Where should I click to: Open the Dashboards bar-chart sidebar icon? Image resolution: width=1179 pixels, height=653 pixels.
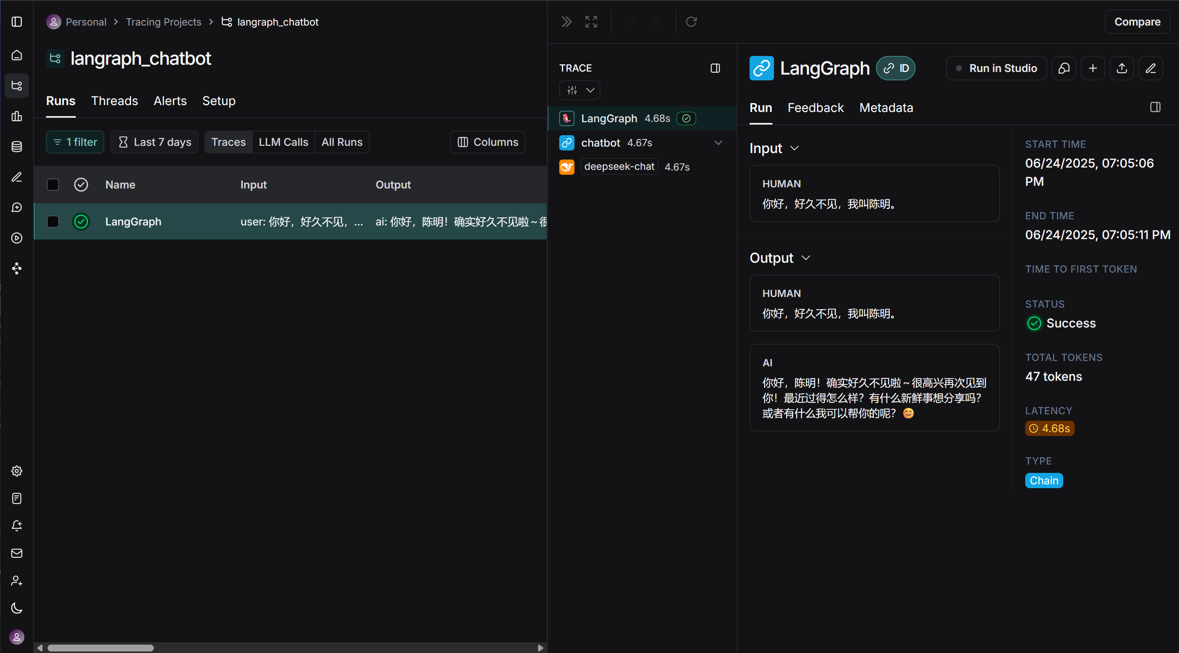pos(16,116)
